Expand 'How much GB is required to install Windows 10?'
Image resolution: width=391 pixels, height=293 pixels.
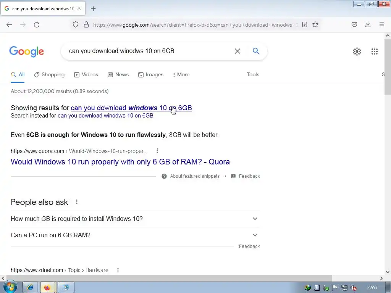click(x=135, y=219)
